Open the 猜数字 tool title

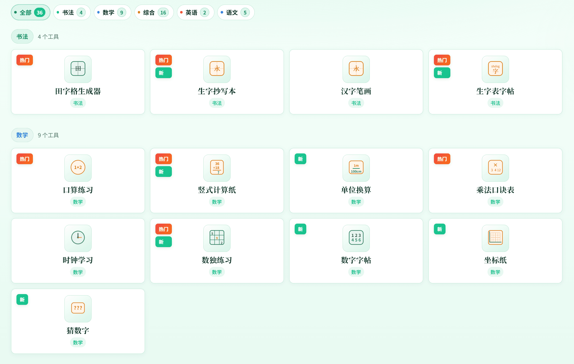tap(78, 331)
